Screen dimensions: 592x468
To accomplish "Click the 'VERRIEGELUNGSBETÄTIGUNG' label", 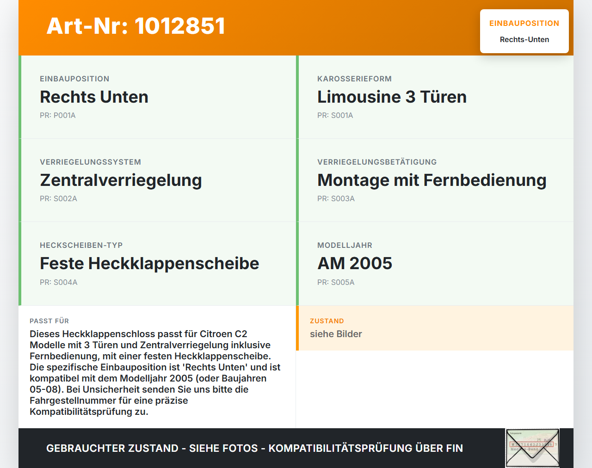I will pyautogui.click(x=377, y=162).
